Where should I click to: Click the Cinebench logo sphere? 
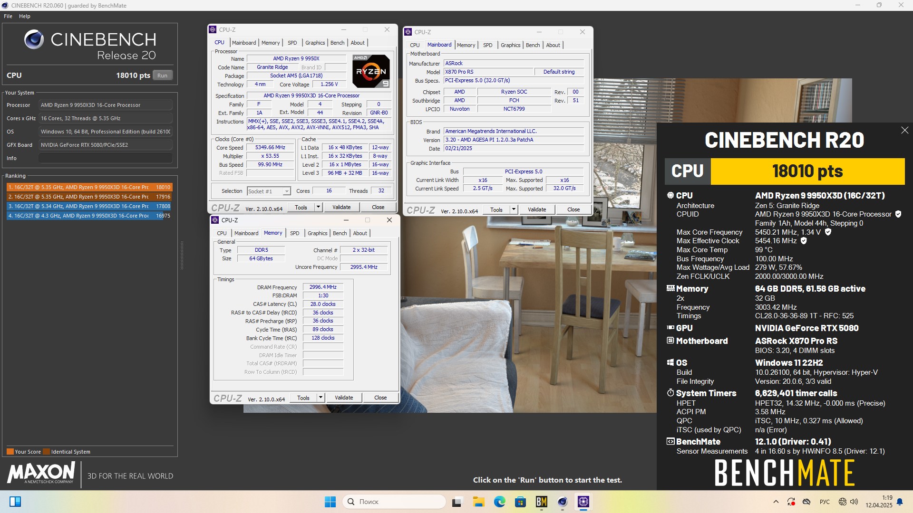tap(34, 39)
